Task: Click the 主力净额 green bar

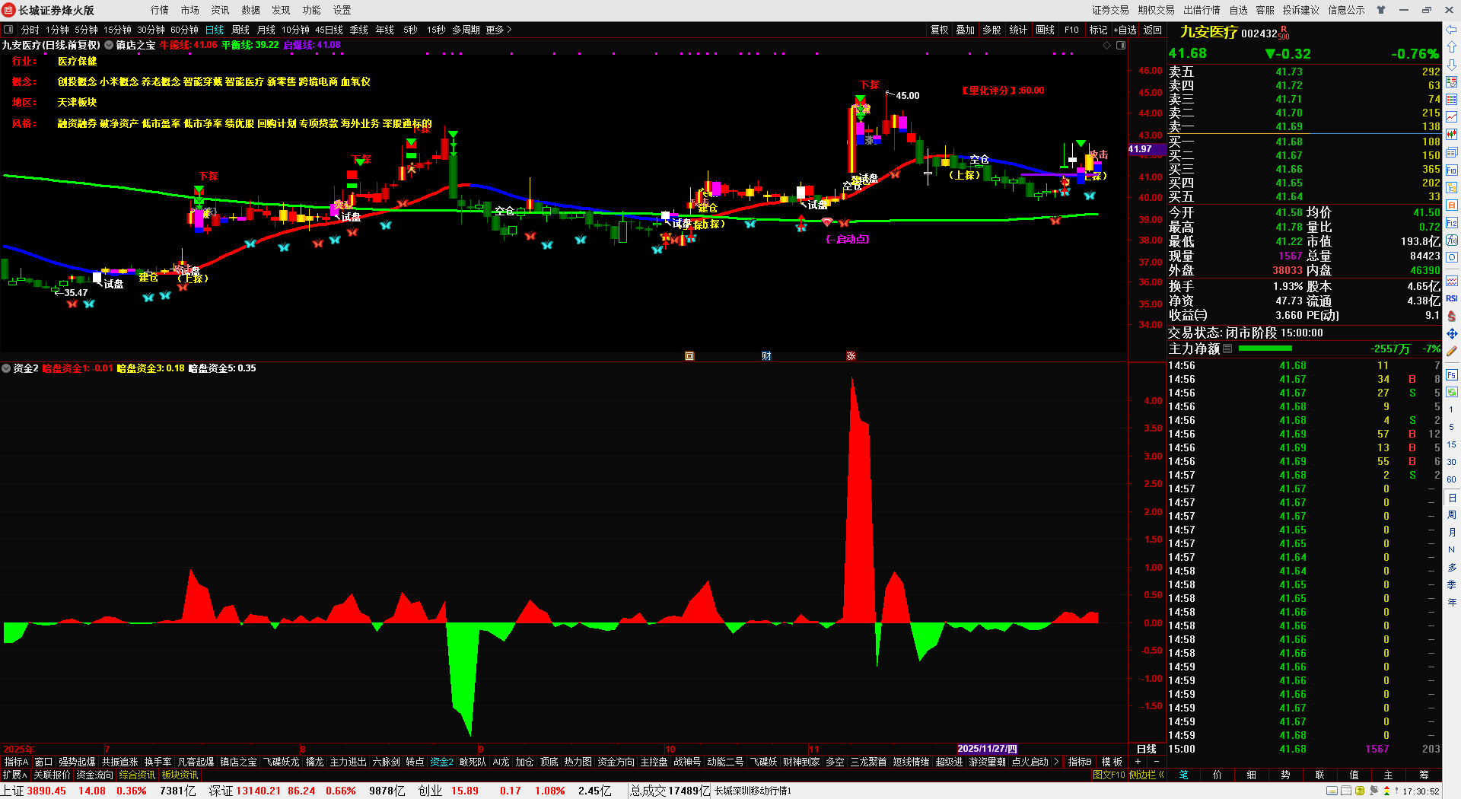Action: click(1265, 349)
